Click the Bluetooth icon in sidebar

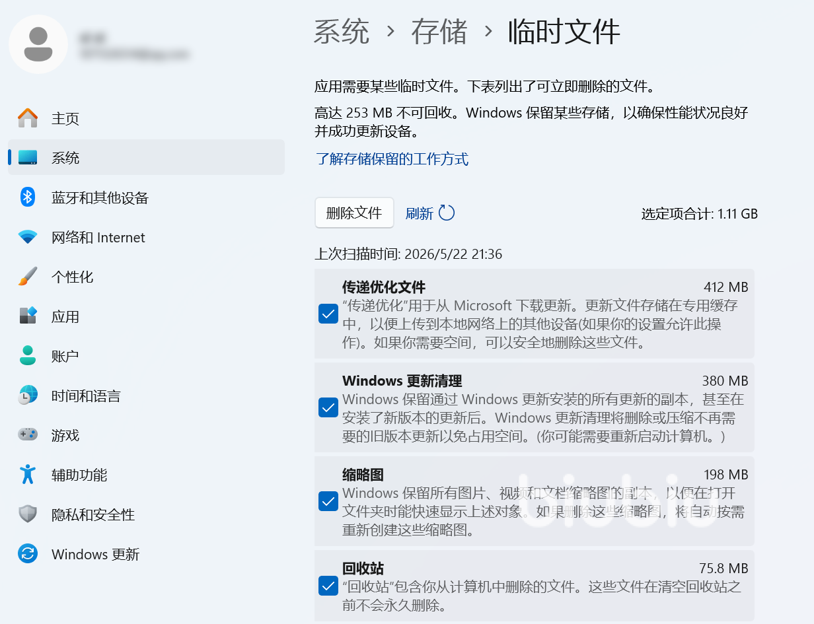click(x=28, y=197)
